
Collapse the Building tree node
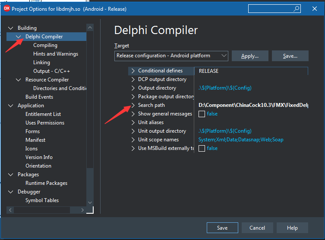click(x=10, y=28)
